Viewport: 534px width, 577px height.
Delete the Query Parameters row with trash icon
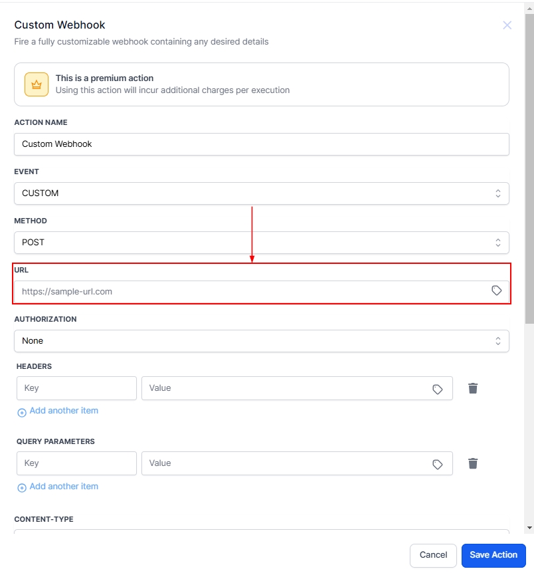click(473, 463)
